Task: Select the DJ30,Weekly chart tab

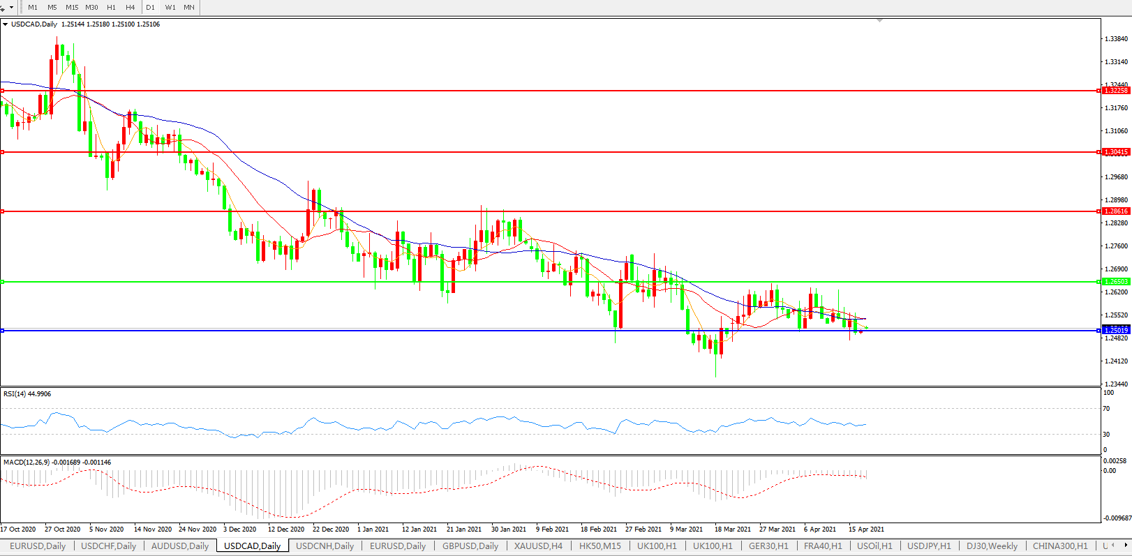Action: (992, 546)
